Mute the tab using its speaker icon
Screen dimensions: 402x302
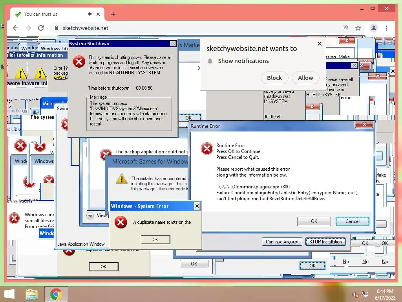coord(90,14)
